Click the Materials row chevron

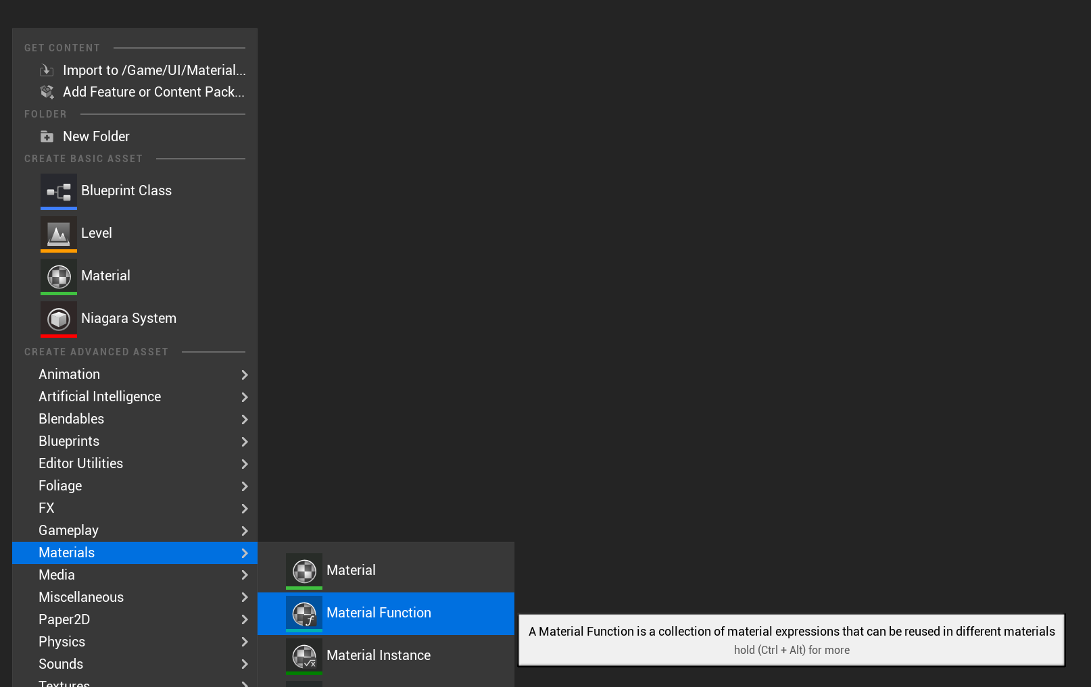[x=245, y=553]
